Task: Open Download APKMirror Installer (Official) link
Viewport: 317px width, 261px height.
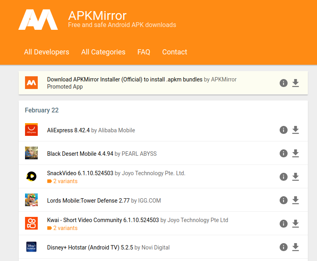Action: 125,79
